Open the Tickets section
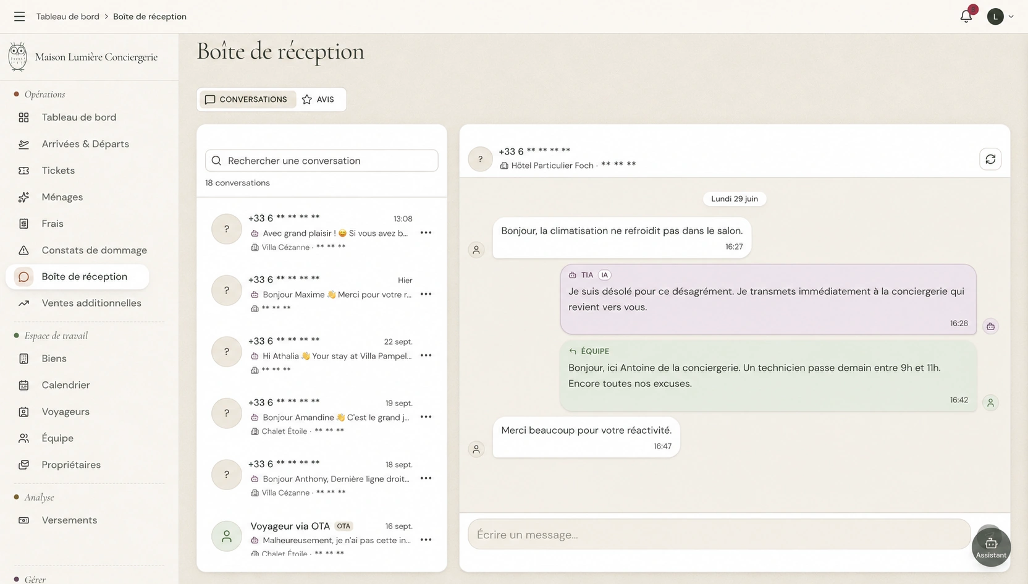Screen dimensions: 1028x584 (58, 171)
